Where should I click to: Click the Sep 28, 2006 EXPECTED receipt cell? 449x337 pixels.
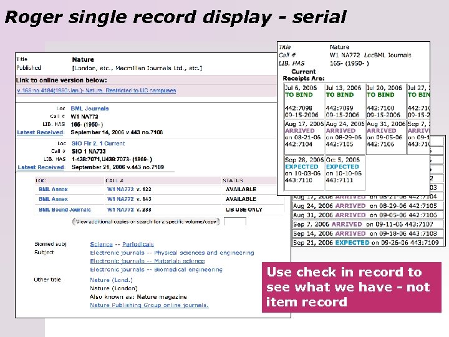(304, 173)
